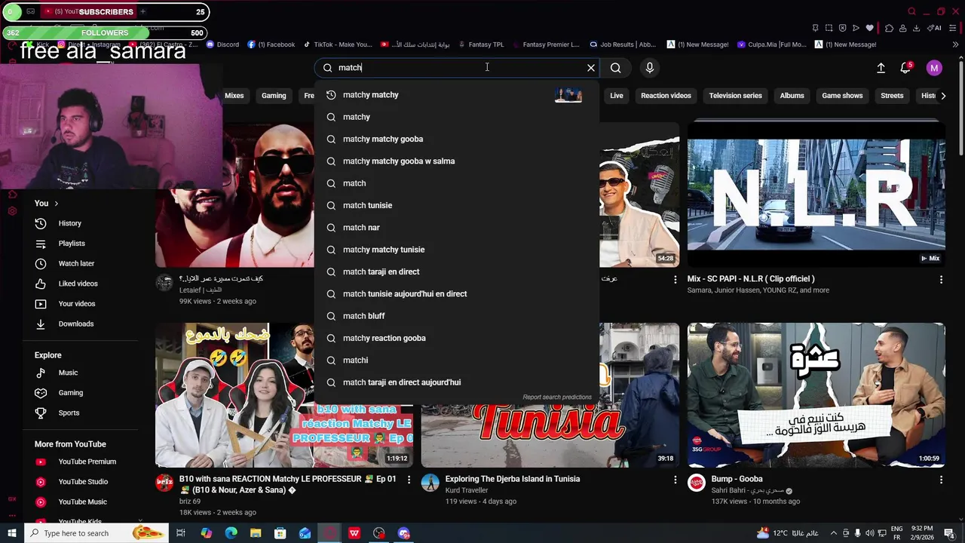Select the Game shows chip
The width and height of the screenshot is (965, 543).
pyautogui.click(x=842, y=96)
